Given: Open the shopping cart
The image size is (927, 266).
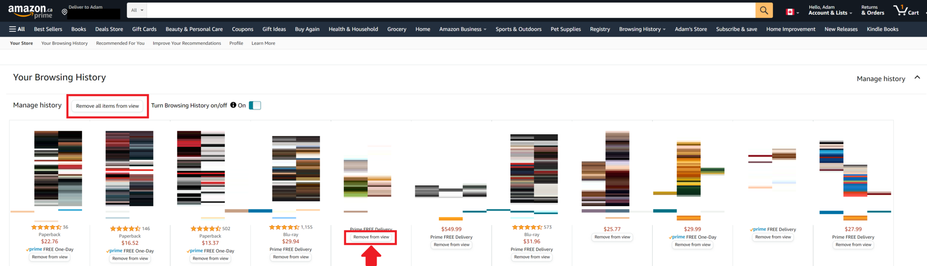Looking at the screenshot, I should coord(906,10).
